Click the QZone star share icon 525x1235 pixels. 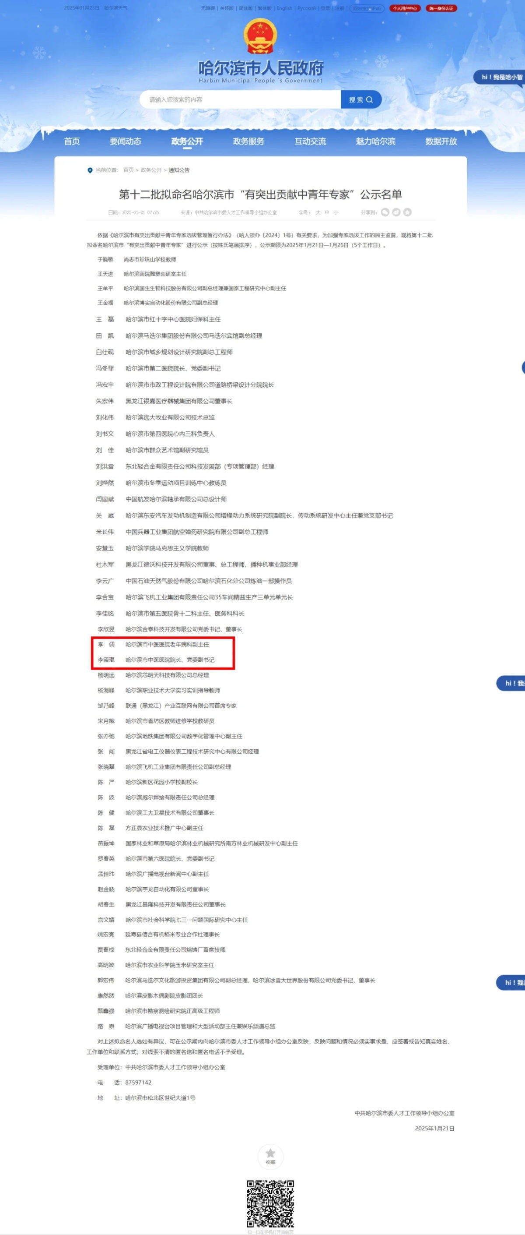(407, 212)
